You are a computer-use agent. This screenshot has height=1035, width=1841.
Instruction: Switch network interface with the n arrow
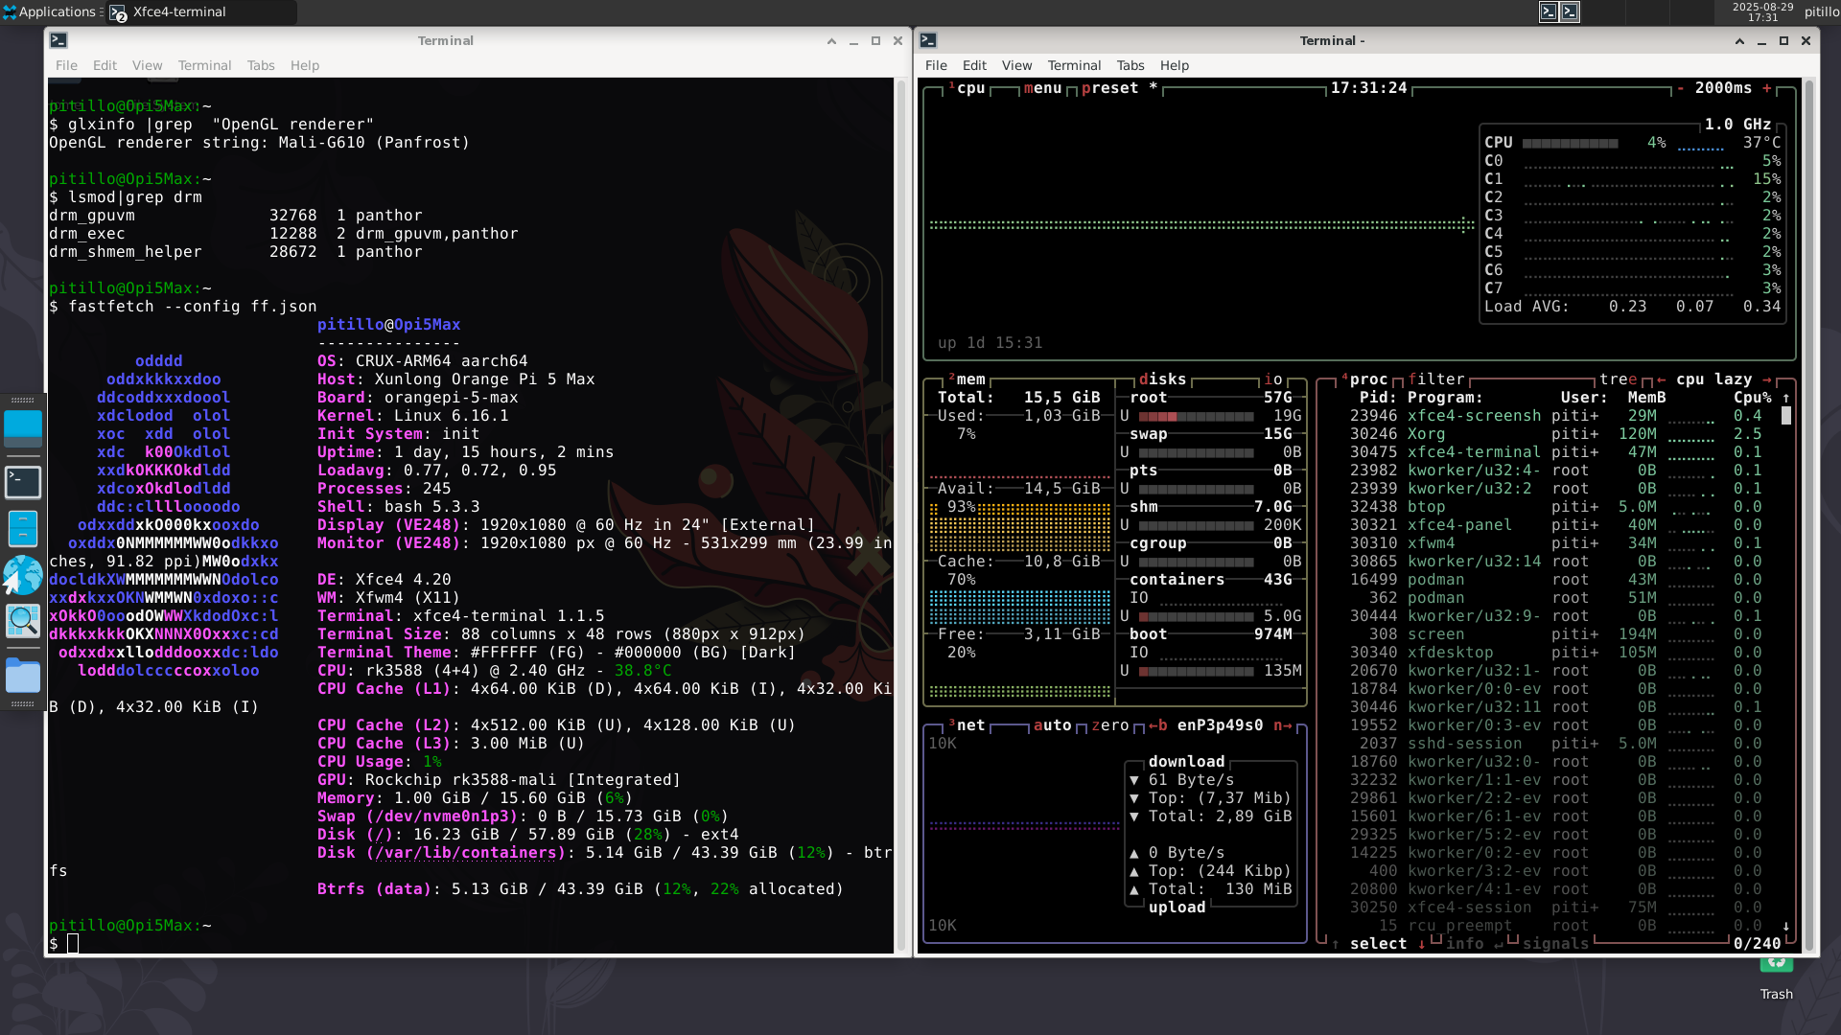(x=1282, y=725)
